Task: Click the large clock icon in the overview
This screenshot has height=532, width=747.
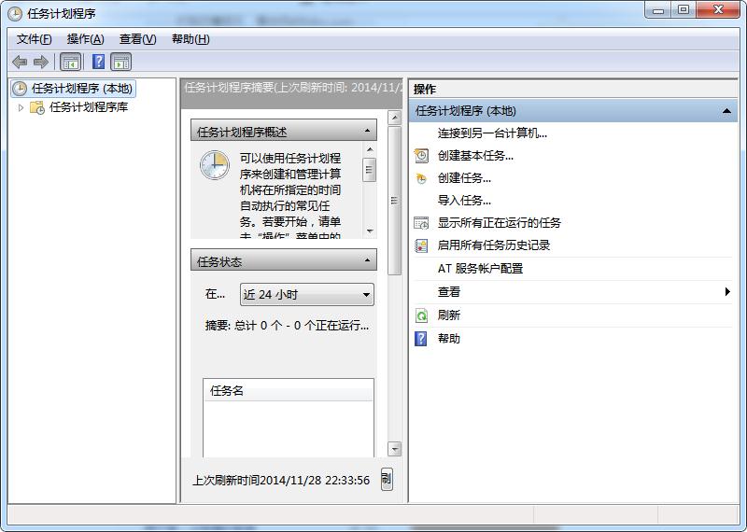Action: point(215,165)
